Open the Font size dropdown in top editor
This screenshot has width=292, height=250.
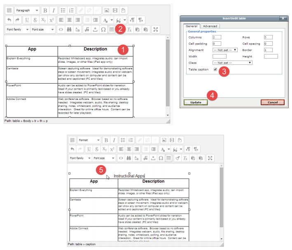[43, 29]
